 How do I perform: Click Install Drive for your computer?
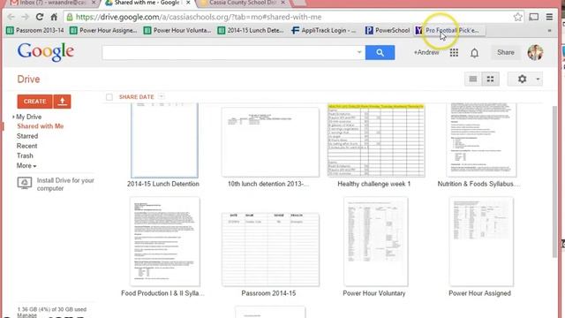65,185
